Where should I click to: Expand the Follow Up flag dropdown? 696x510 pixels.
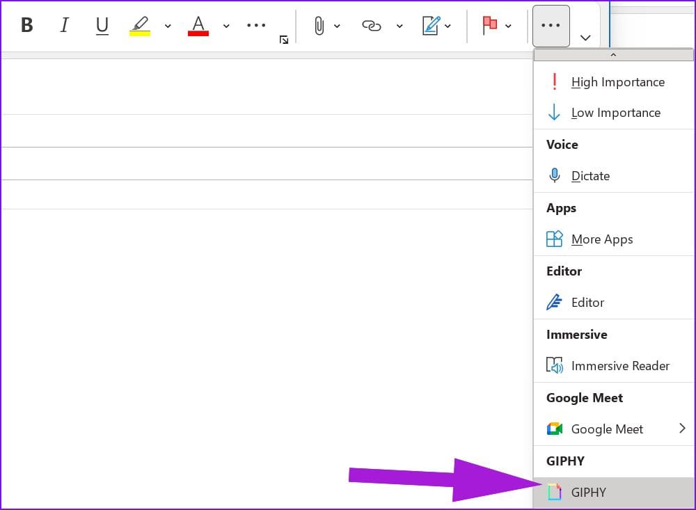[x=508, y=26]
